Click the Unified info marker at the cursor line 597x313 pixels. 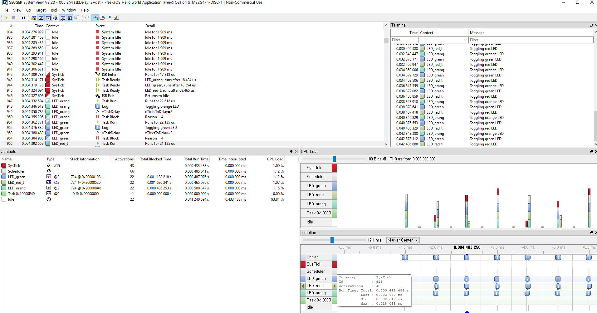coord(467,257)
